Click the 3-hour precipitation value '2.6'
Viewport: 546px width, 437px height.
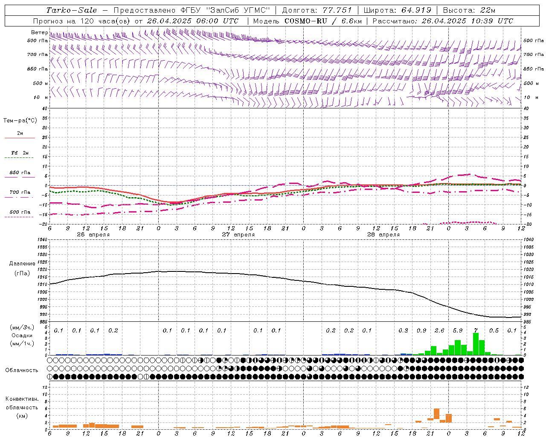(439, 331)
